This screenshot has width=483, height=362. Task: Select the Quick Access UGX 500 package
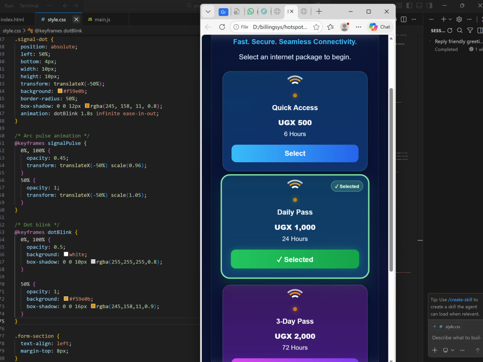(x=295, y=153)
